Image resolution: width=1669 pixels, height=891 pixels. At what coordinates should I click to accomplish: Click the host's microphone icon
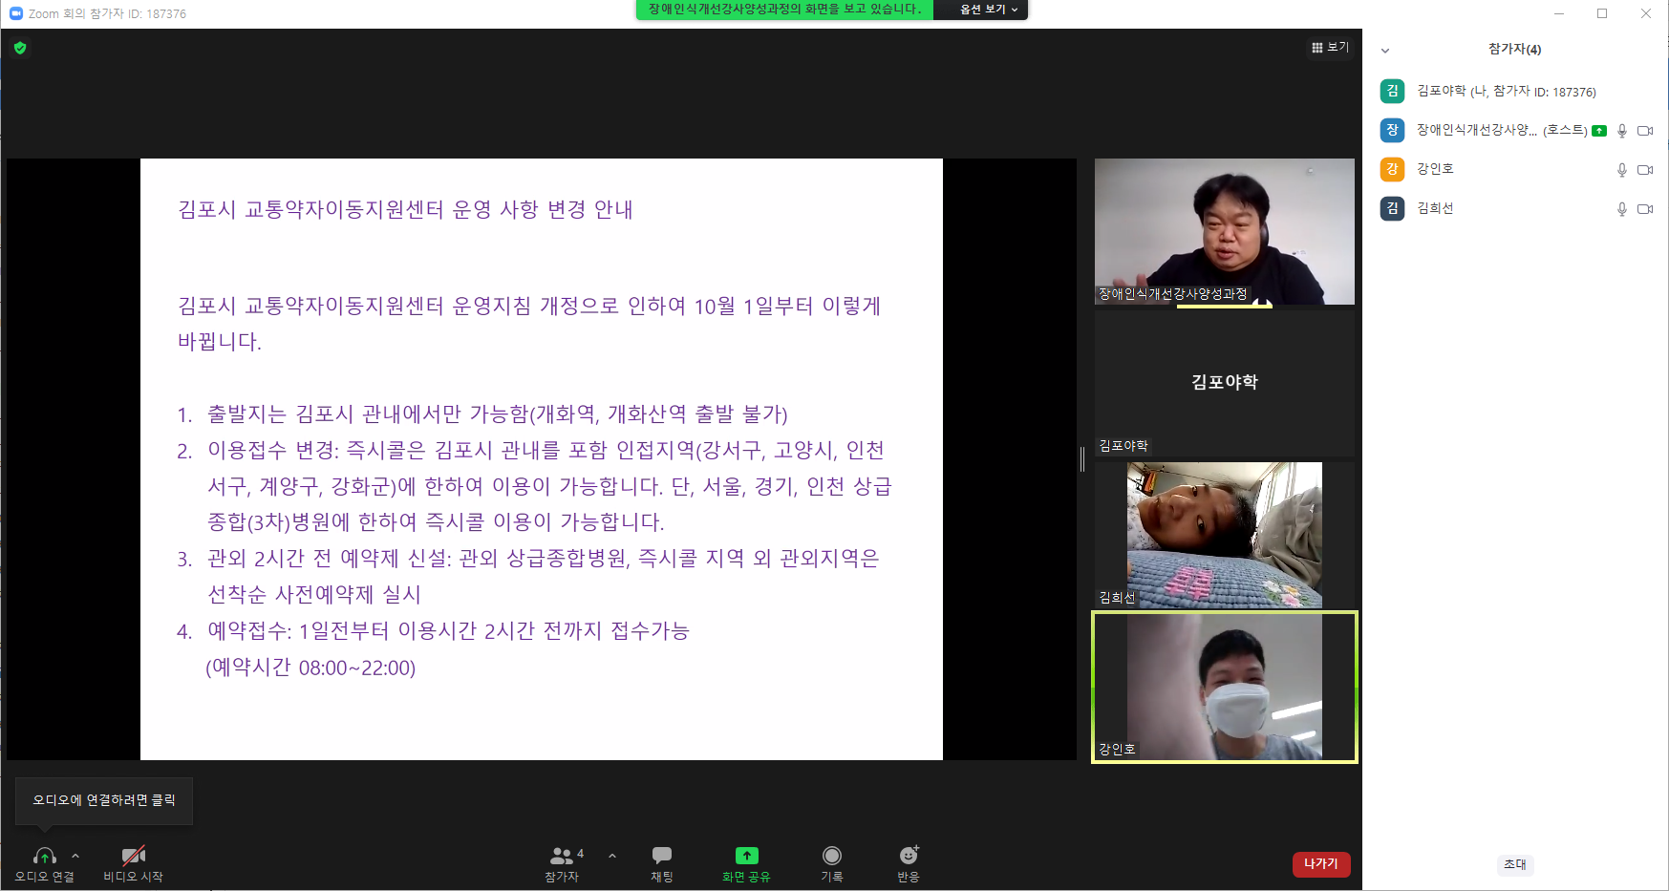[x=1621, y=130]
